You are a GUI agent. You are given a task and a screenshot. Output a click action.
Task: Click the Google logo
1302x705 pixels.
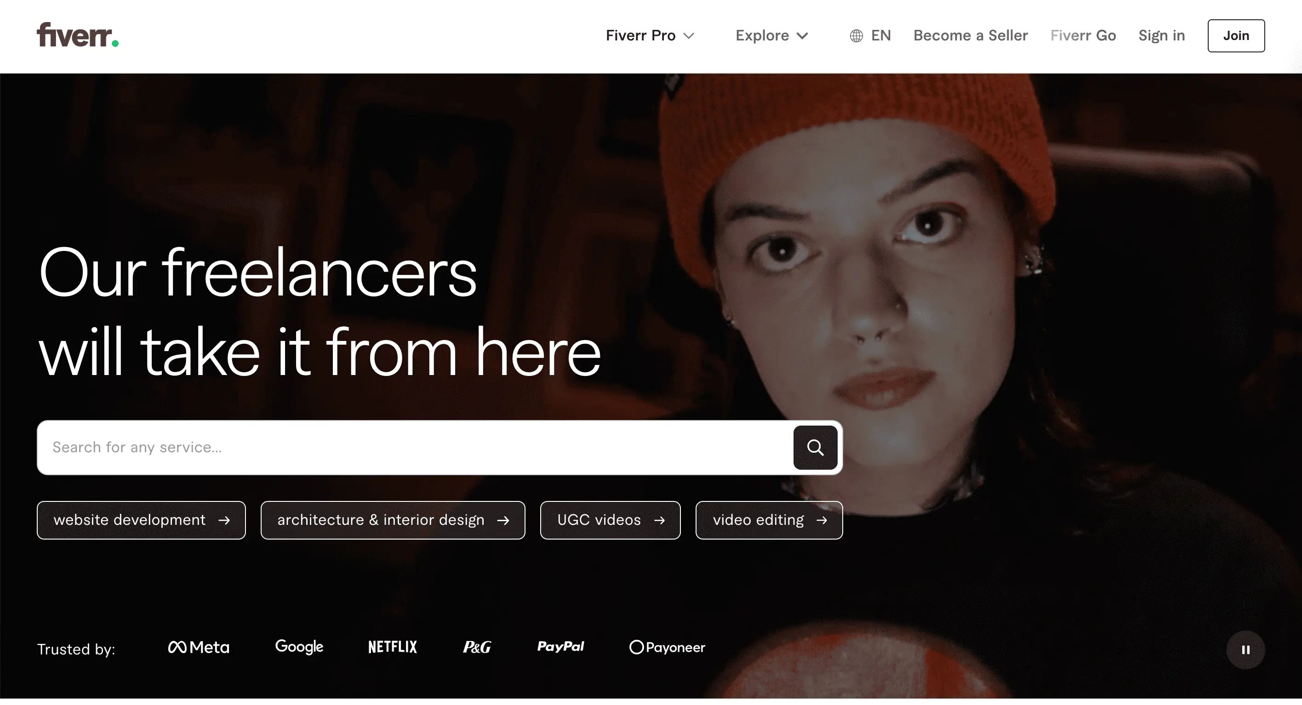[299, 648]
